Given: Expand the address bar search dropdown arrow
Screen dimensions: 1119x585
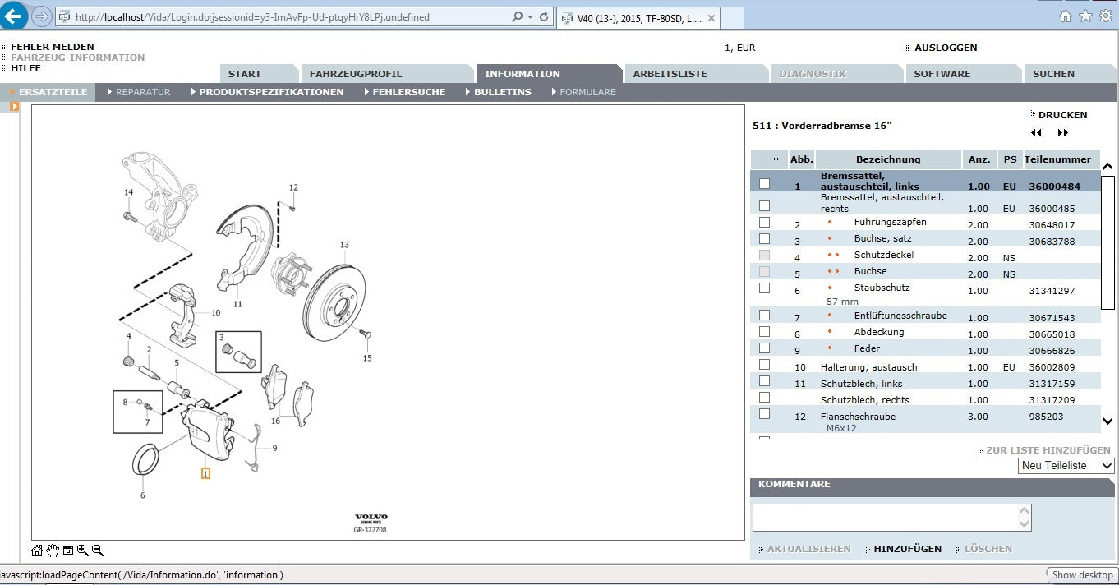Looking at the screenshot, I should coord(531,16).
